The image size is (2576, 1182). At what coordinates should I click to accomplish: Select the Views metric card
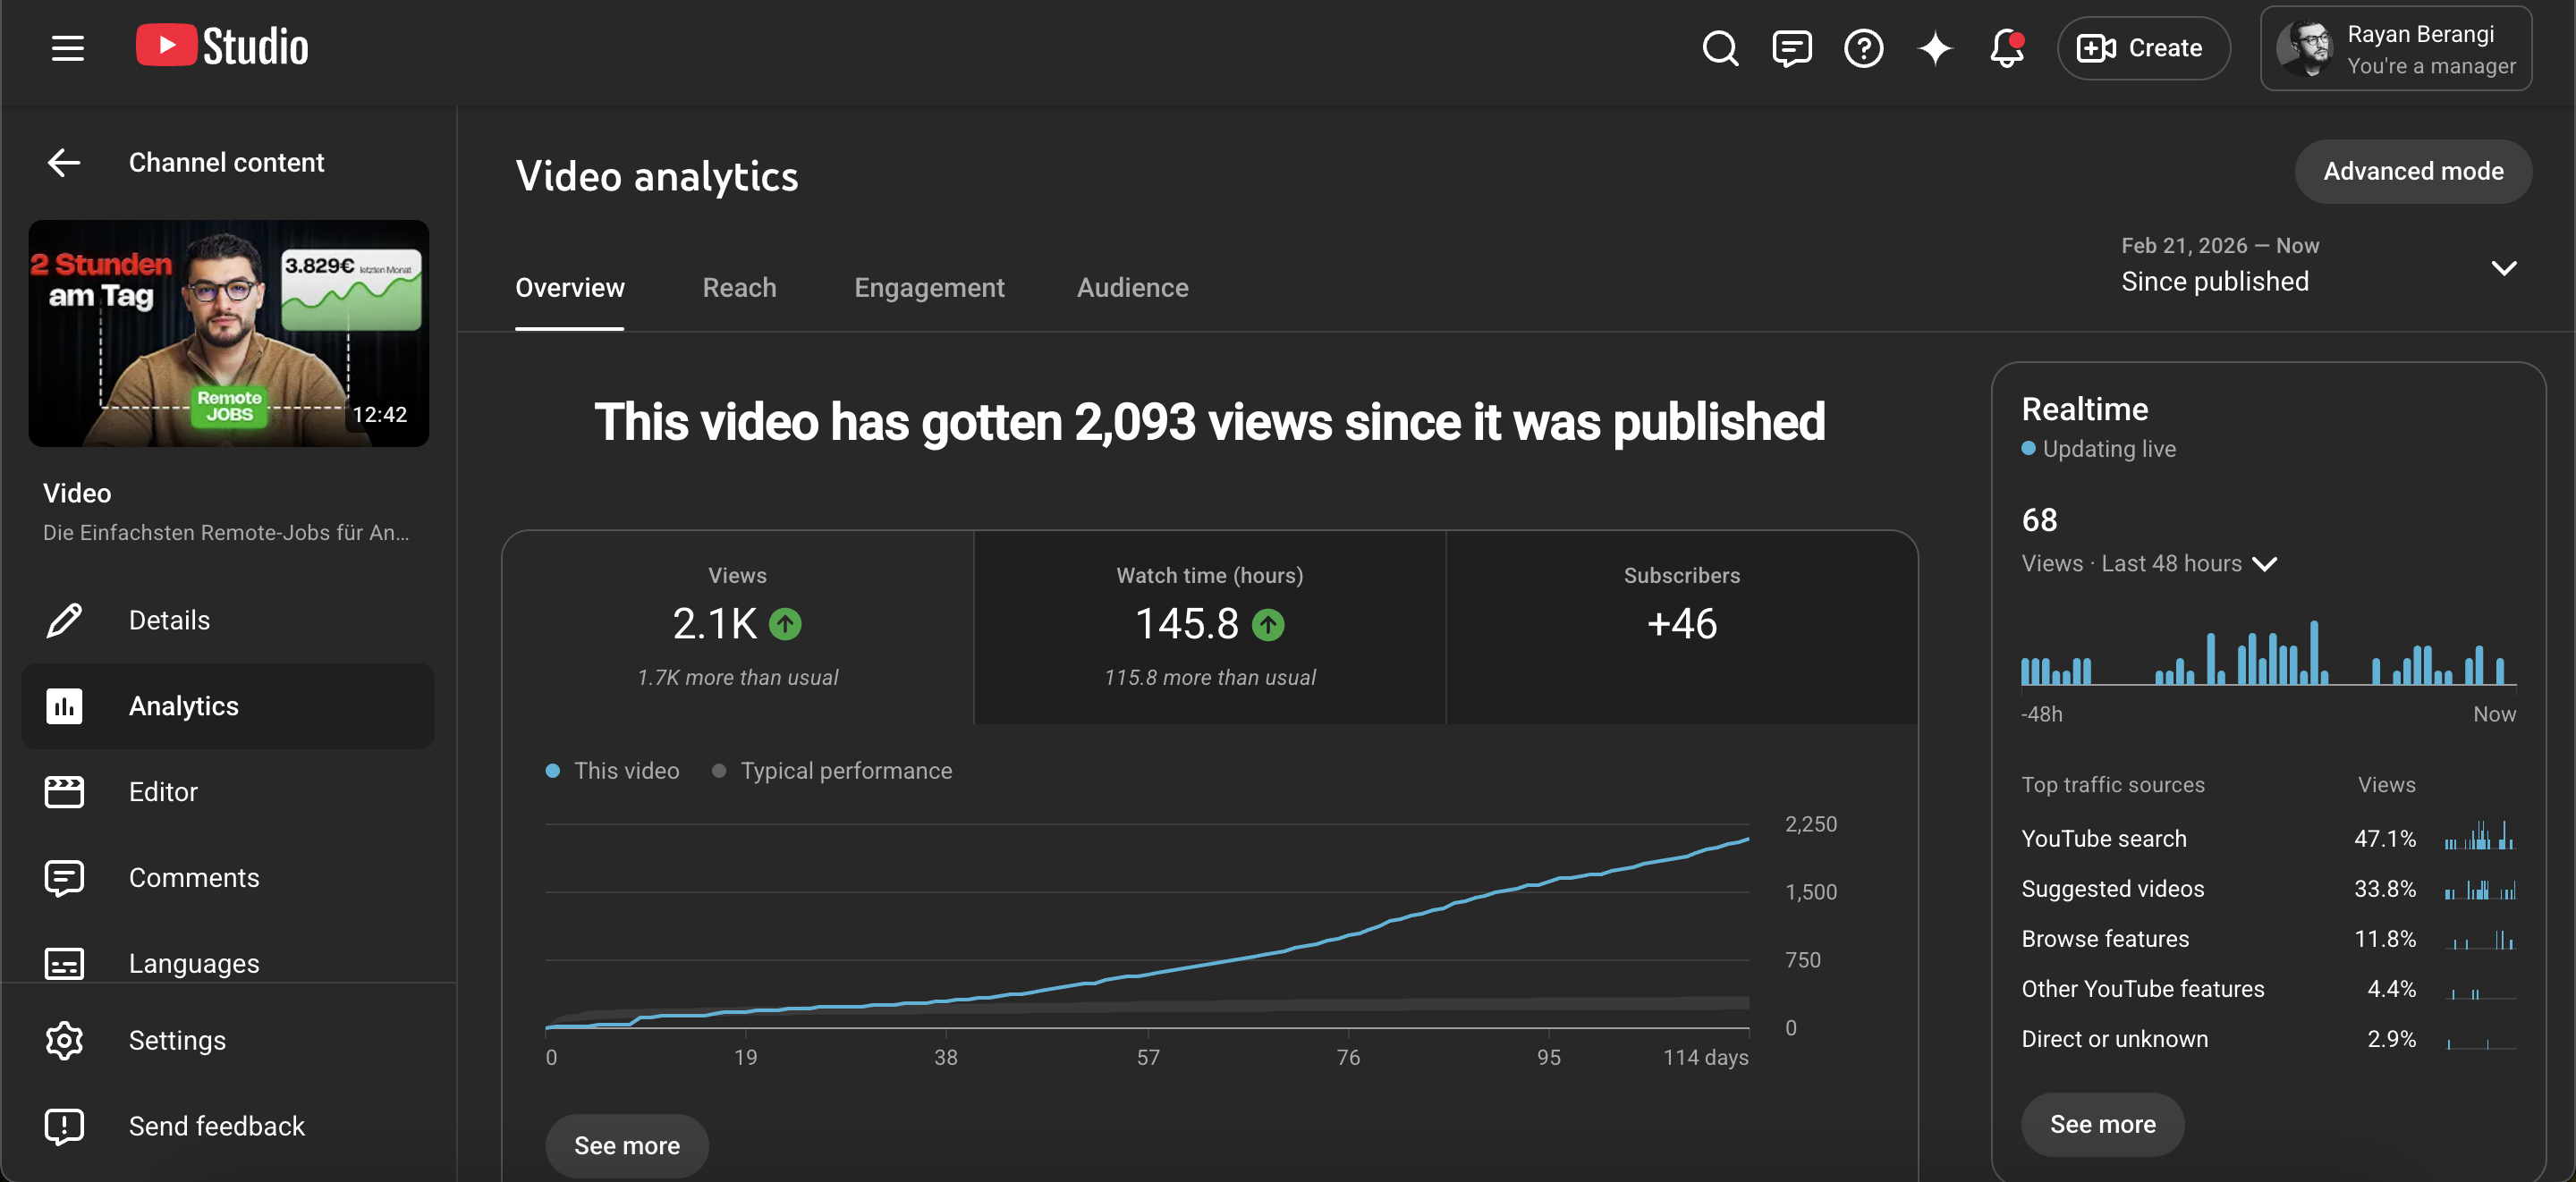point(738,627)
